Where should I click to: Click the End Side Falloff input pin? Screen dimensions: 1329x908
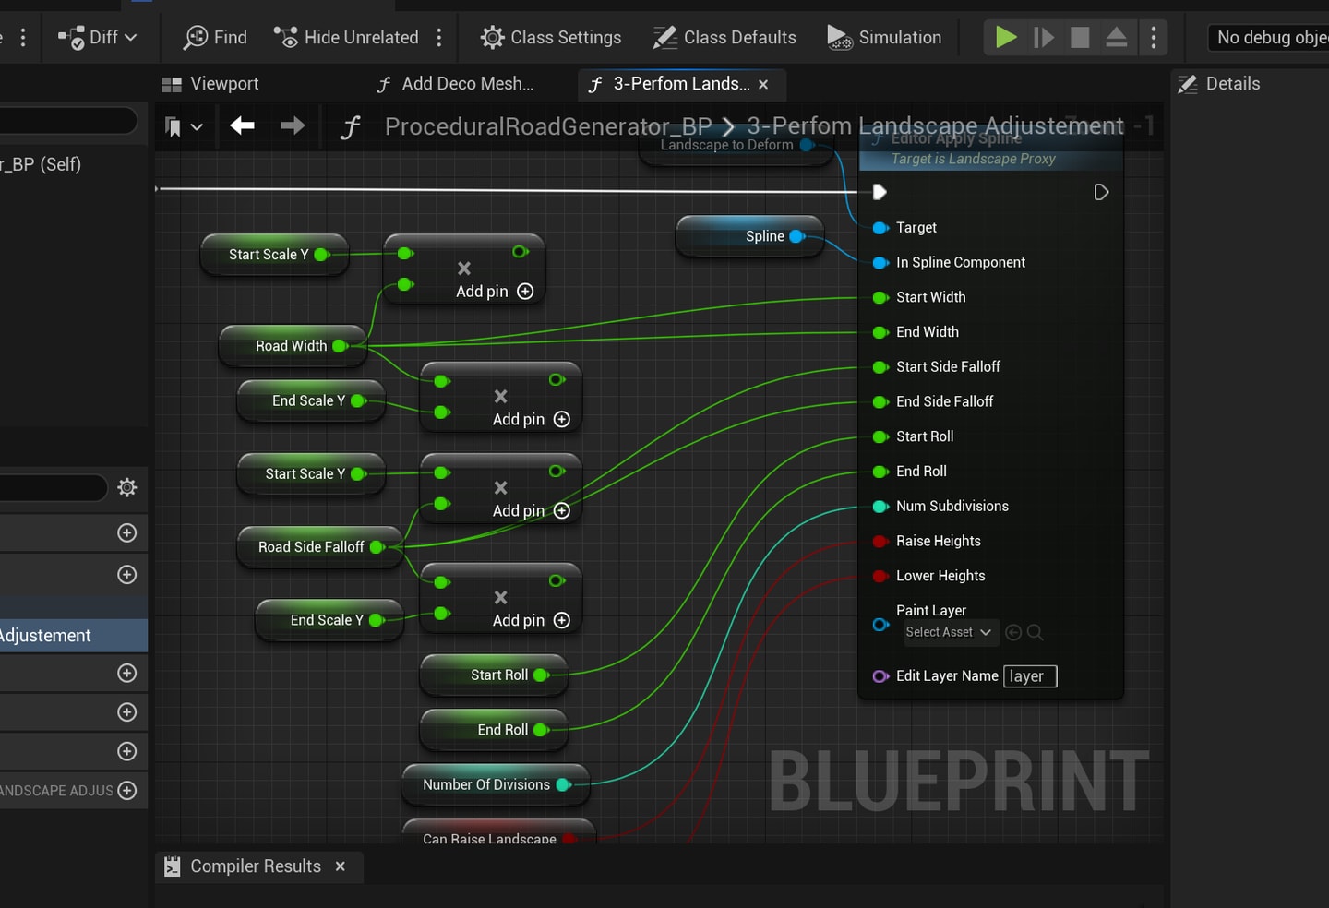[x=880, y=402]
